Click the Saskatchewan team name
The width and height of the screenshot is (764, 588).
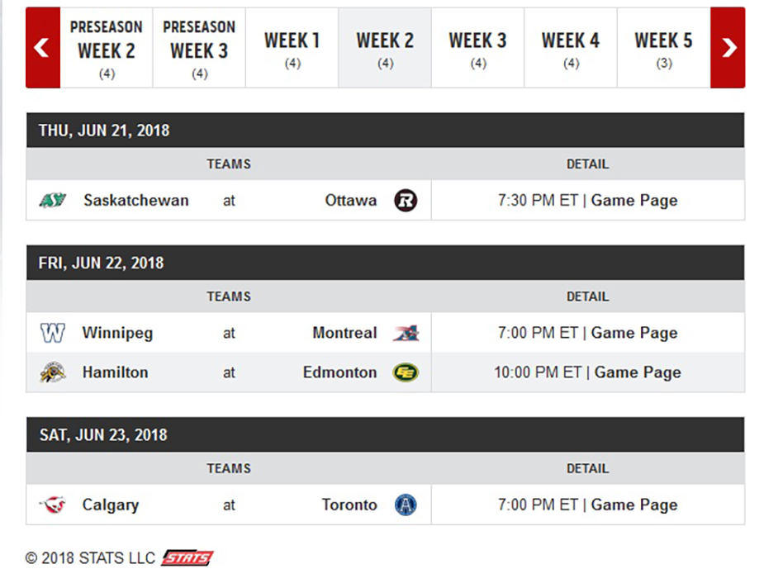(x=136, y=201)
